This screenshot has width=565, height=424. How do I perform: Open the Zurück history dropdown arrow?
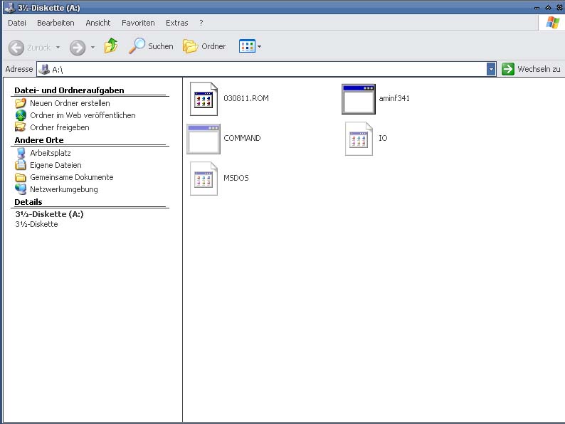(x=58, y=48)
